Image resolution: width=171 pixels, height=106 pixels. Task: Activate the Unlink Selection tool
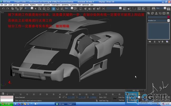17,9
